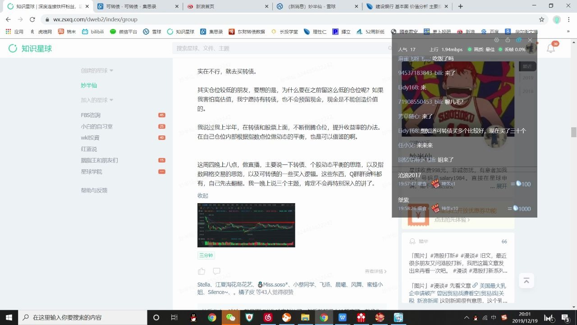Open File Explorer from taskbar

305,318
